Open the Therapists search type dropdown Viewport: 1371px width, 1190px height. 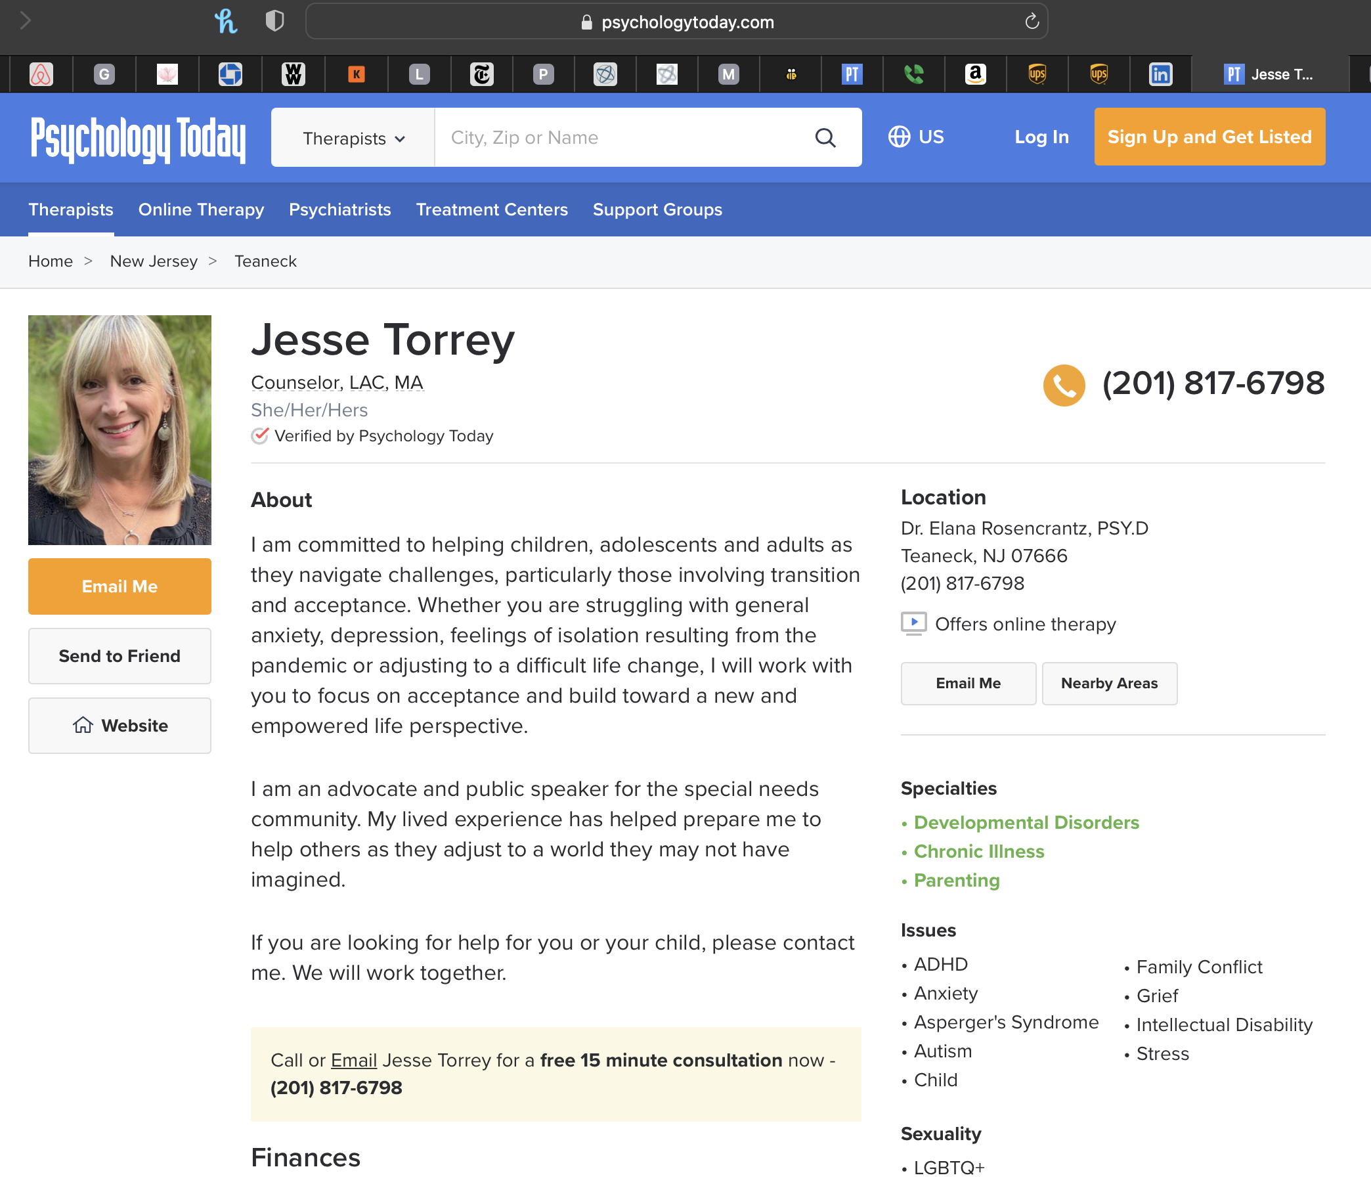353,138
